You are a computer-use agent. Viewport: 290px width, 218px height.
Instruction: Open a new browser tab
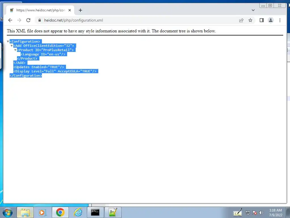80,10
